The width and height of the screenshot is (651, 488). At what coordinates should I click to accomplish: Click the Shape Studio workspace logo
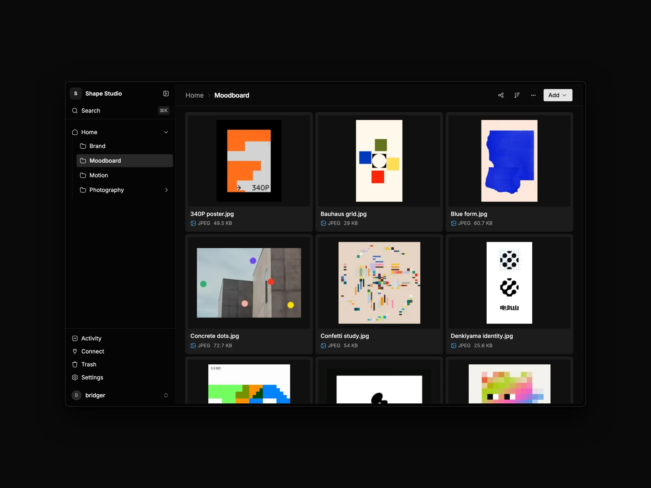[x=76, y=94]
